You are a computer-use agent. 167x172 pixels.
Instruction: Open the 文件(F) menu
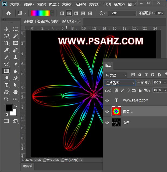[15, 4]
